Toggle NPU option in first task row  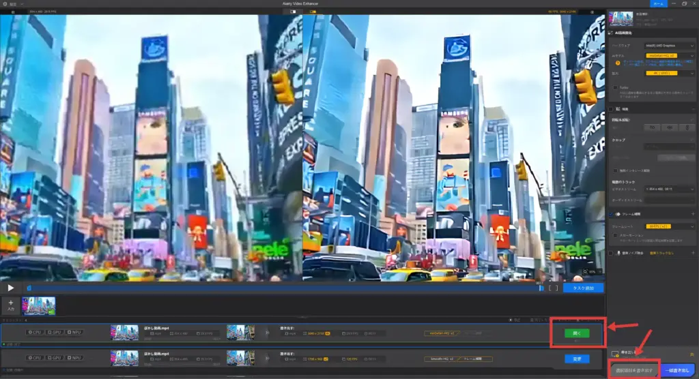pos(74,332)
